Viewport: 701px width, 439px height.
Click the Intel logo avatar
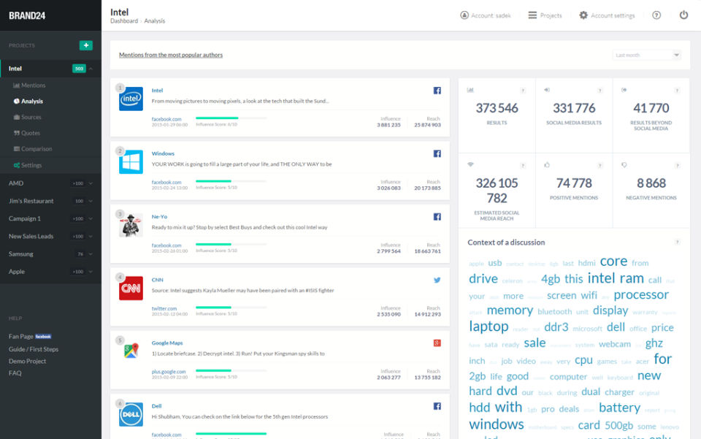point(131,99)
